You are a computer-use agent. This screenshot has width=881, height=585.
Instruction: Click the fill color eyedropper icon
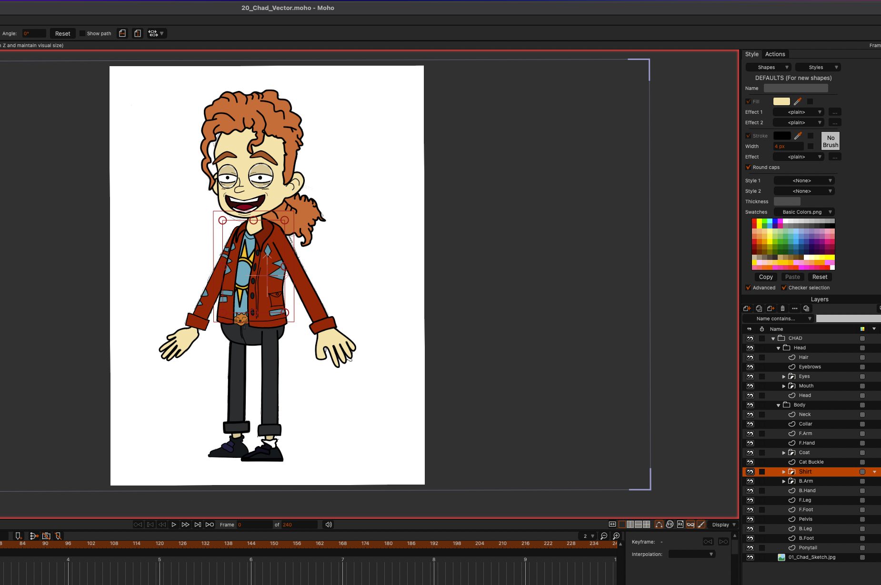798,101
